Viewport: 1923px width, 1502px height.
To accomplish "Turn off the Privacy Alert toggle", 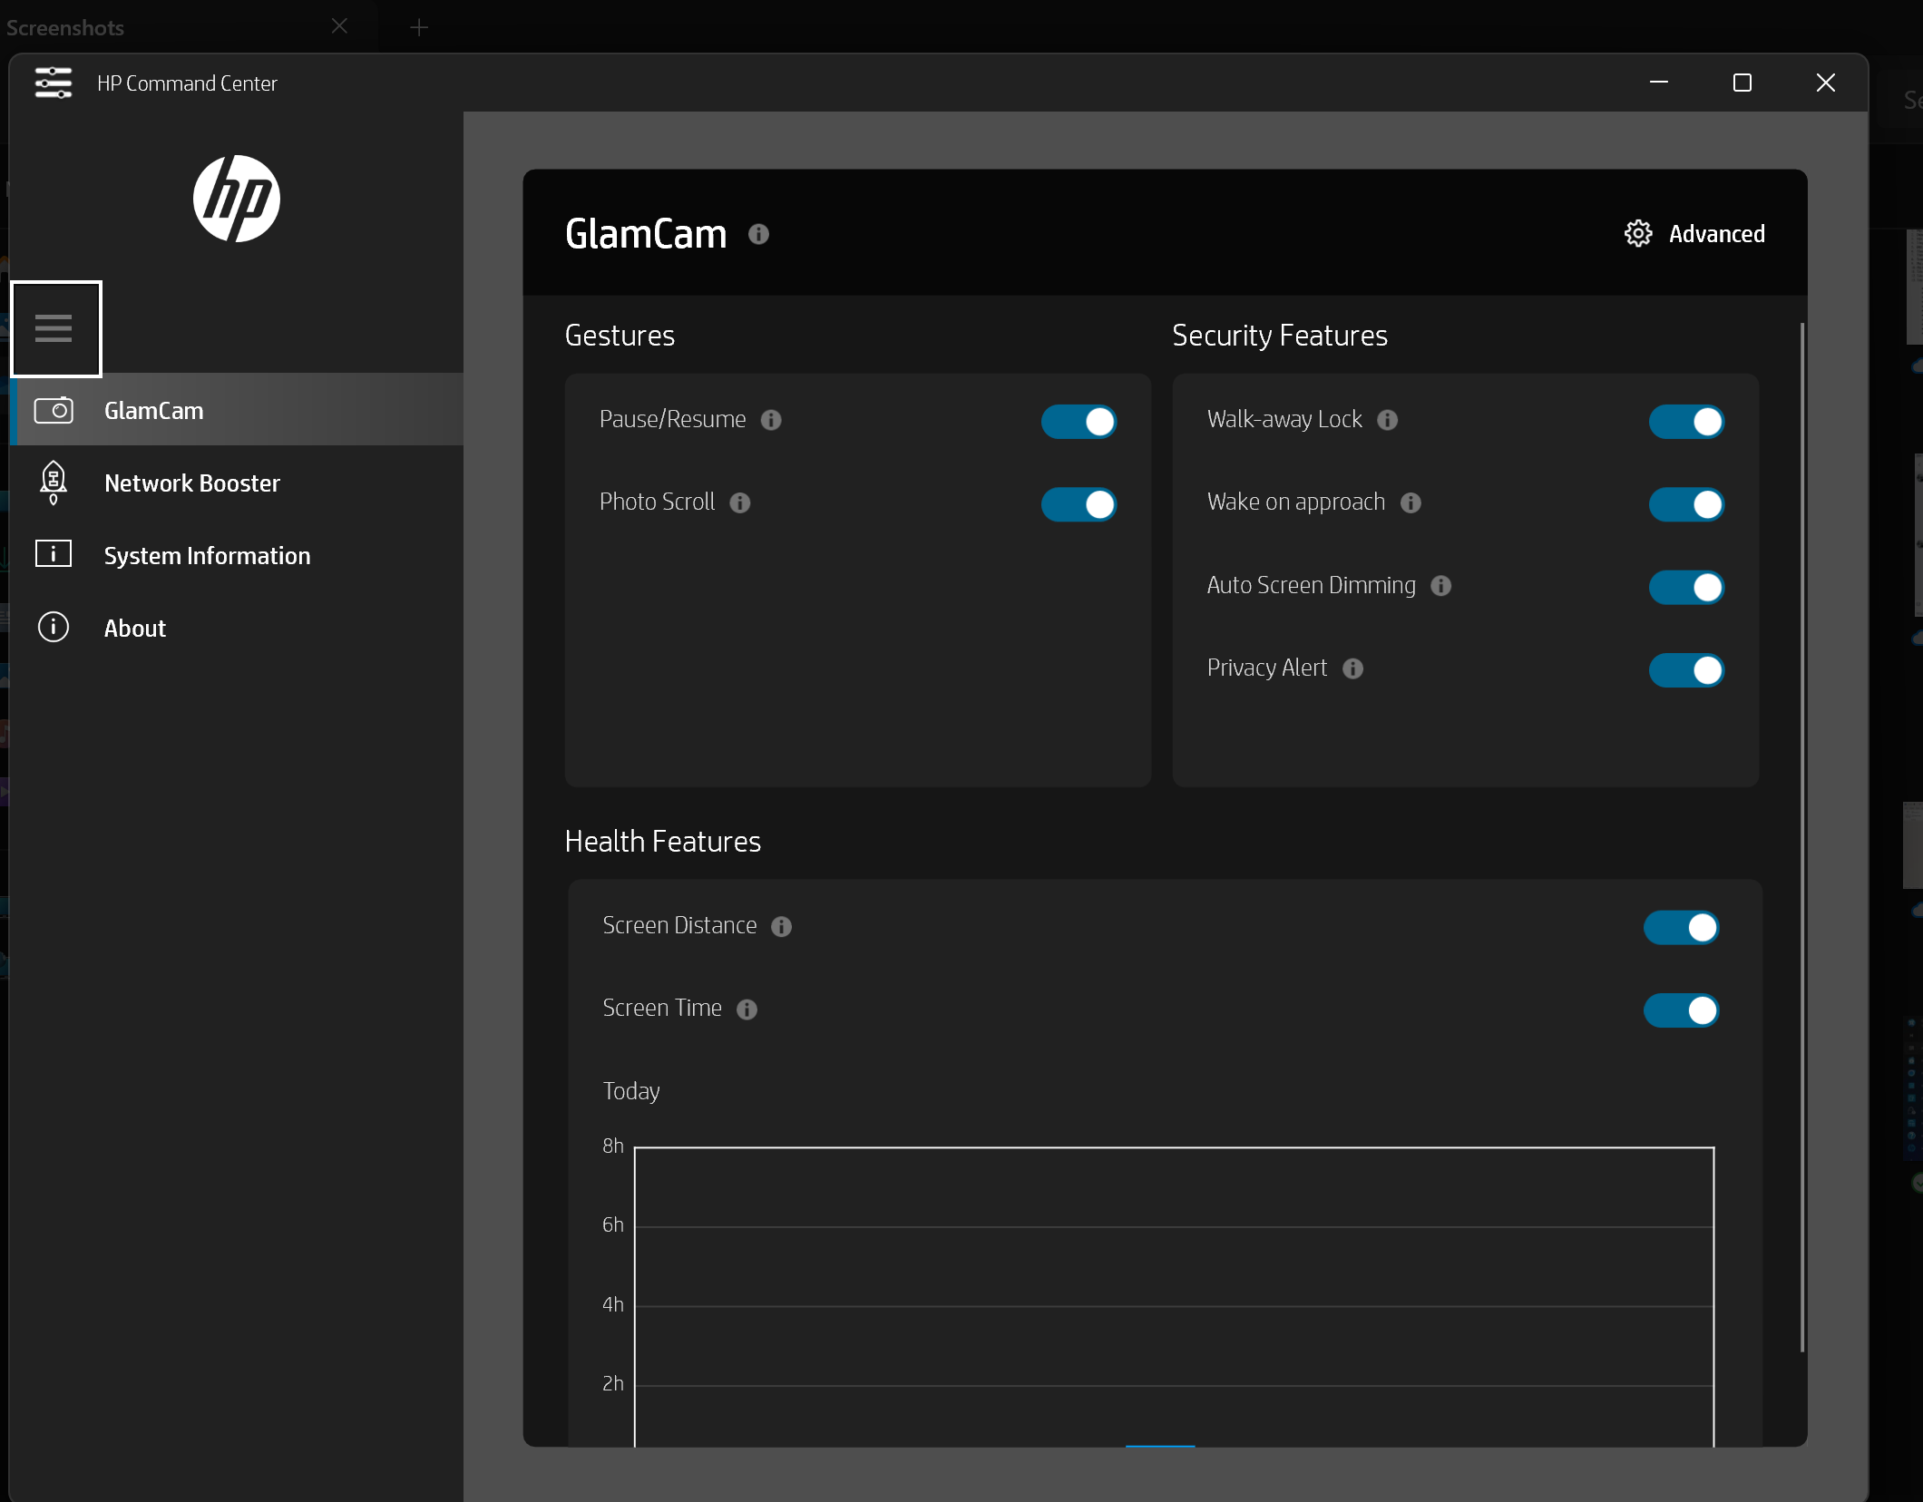I will (1686, 670).
